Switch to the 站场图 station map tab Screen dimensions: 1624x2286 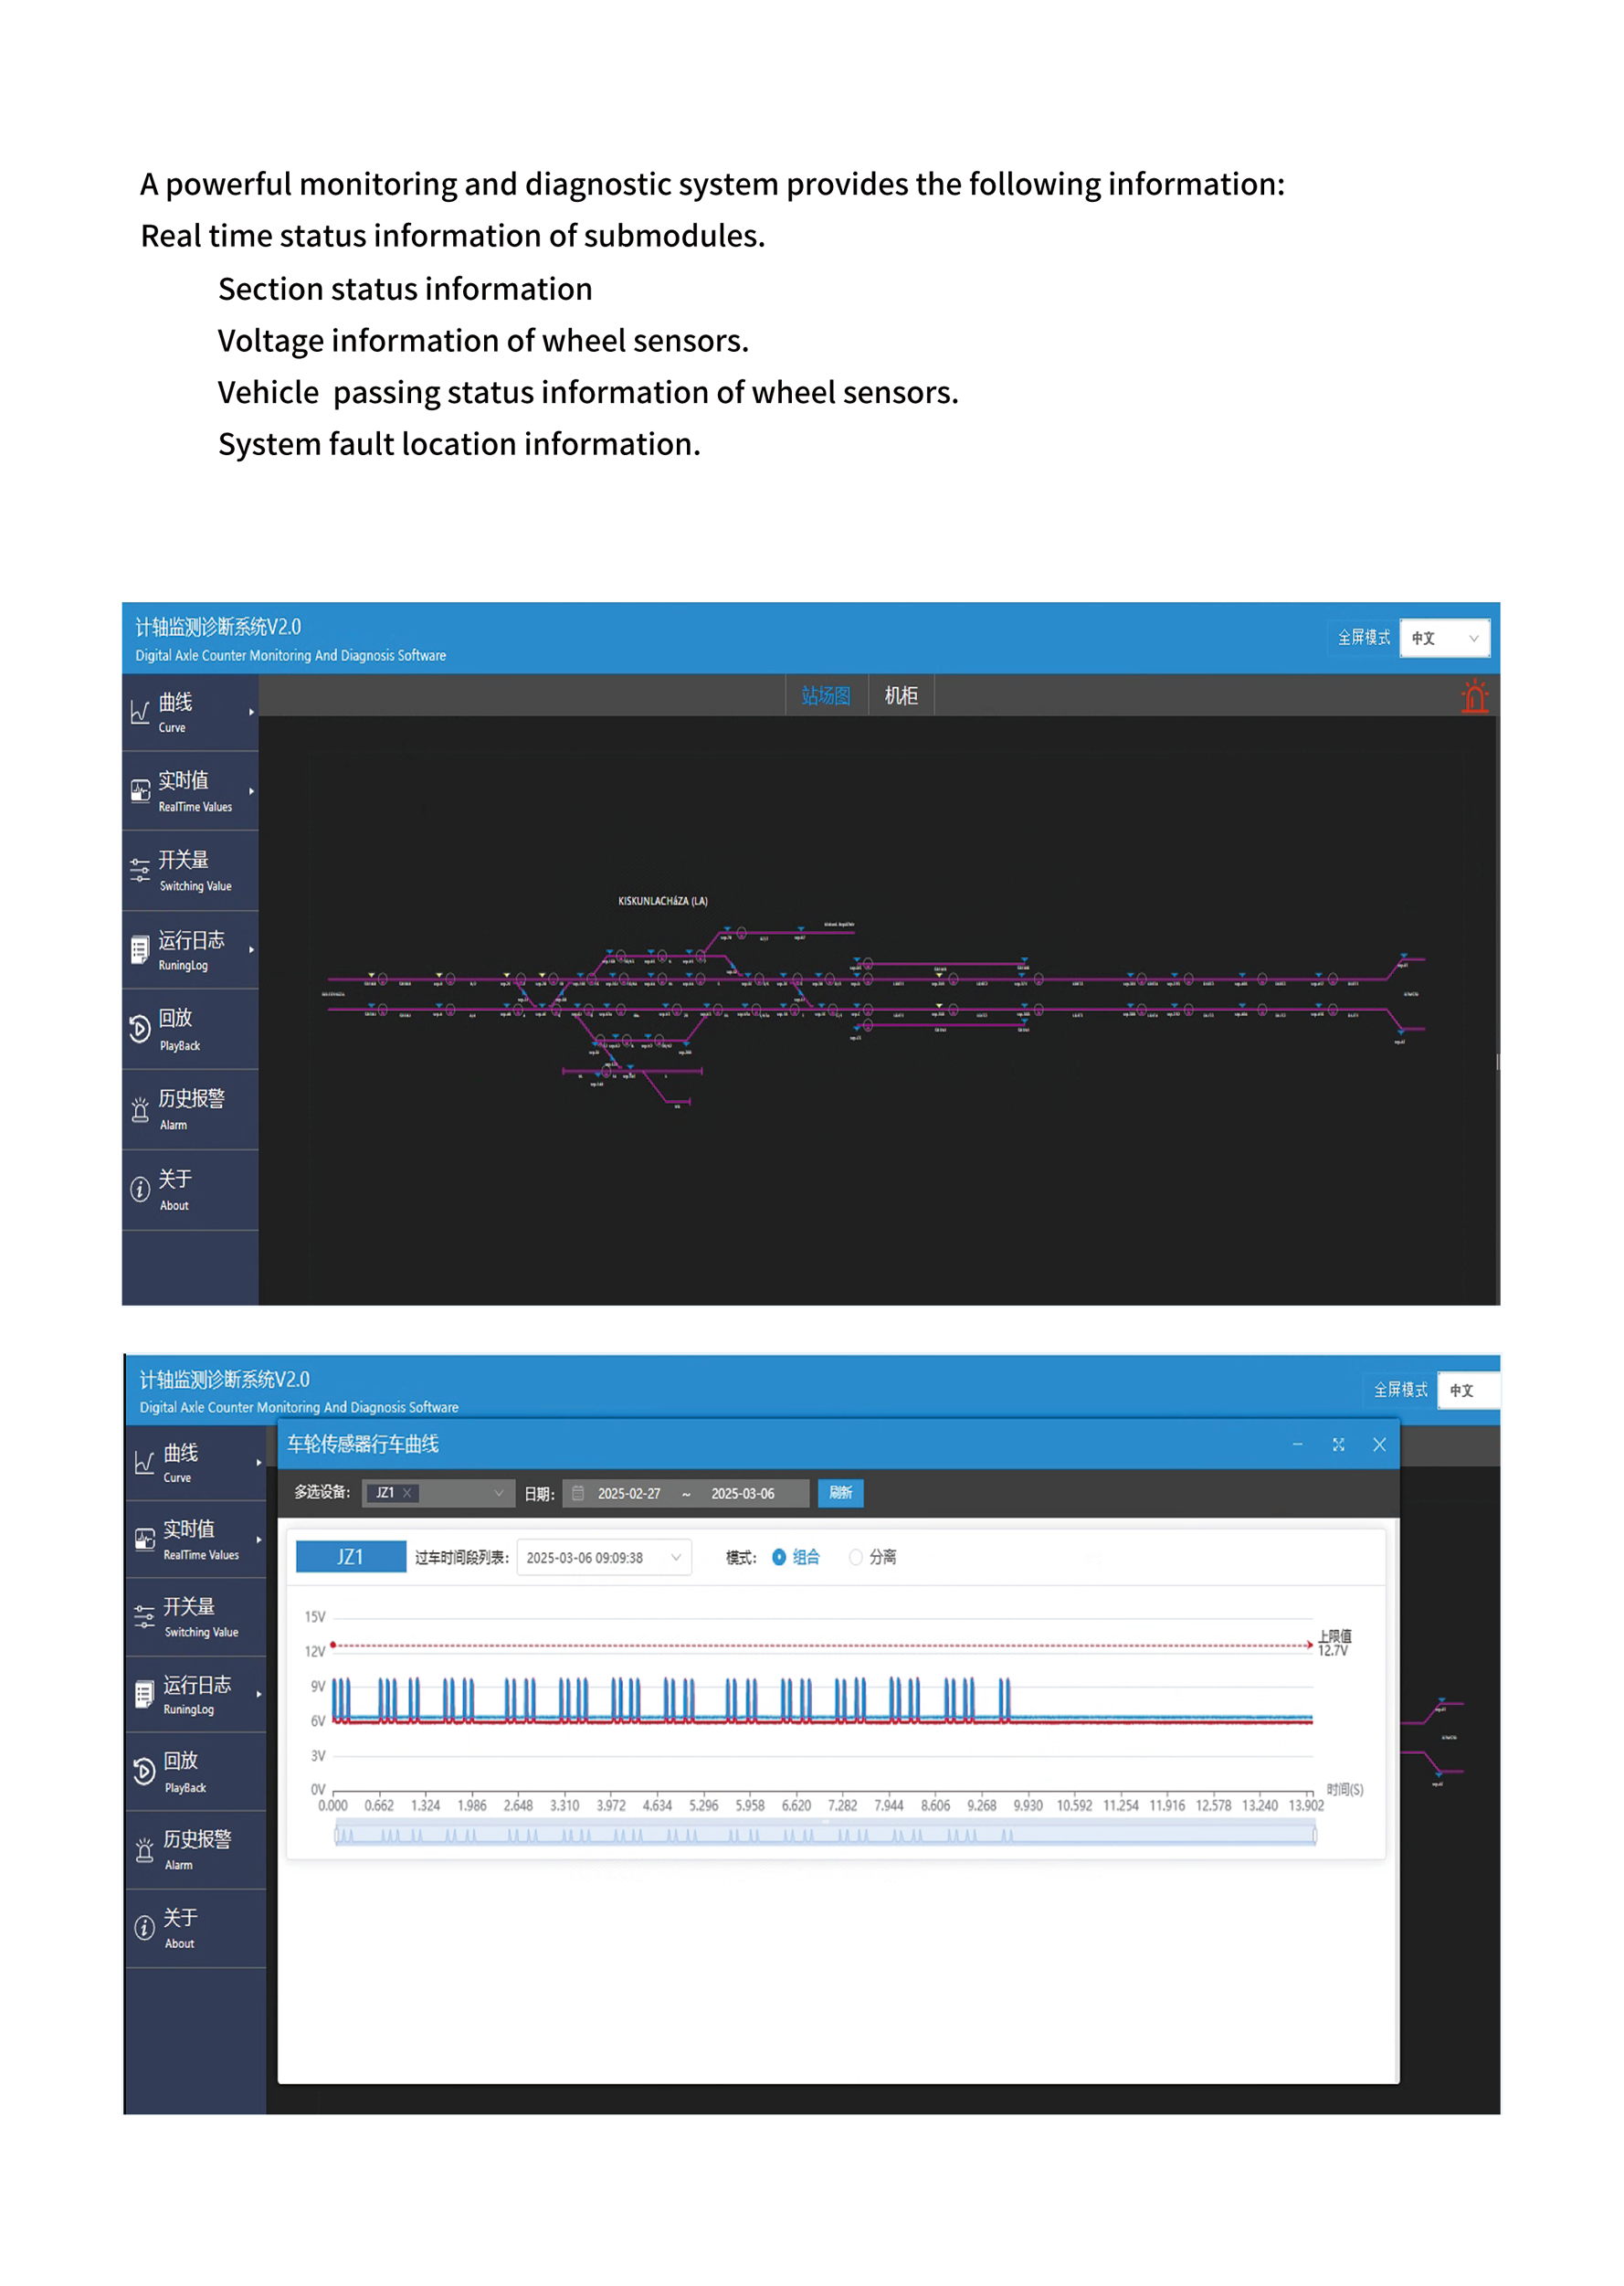tap(825, 695)
